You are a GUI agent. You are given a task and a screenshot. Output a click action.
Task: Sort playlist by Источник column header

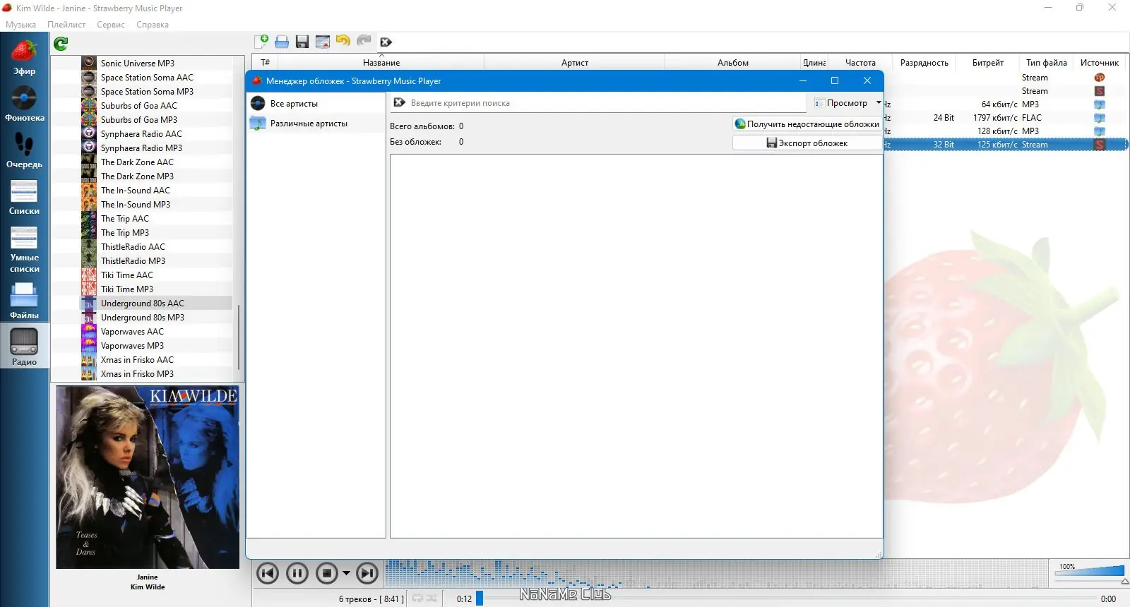(1100, 63)
